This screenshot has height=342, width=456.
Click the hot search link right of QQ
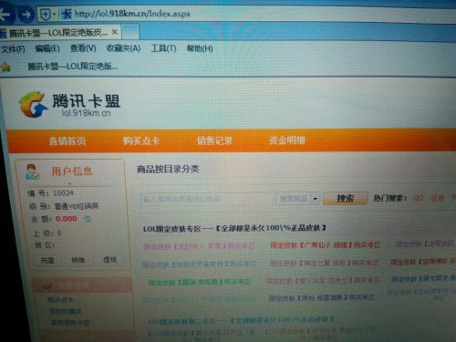[x=437, y=198]
